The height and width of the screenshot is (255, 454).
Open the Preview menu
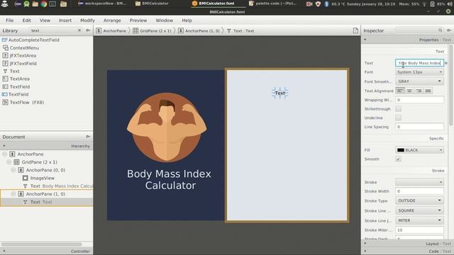click(138, 21)
